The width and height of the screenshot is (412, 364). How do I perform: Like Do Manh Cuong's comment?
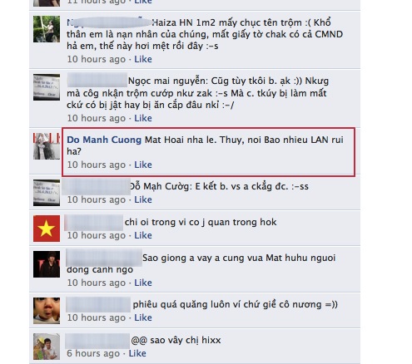pos(143,165)
